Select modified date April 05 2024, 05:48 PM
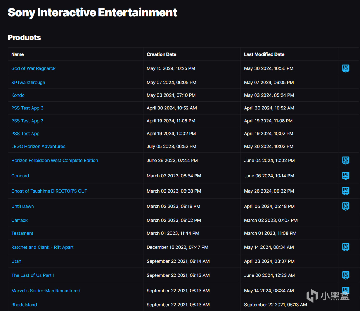The image size is (360, 311). [269, 206]
